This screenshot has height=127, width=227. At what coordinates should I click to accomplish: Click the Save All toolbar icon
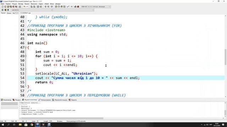tap(11, 7)
